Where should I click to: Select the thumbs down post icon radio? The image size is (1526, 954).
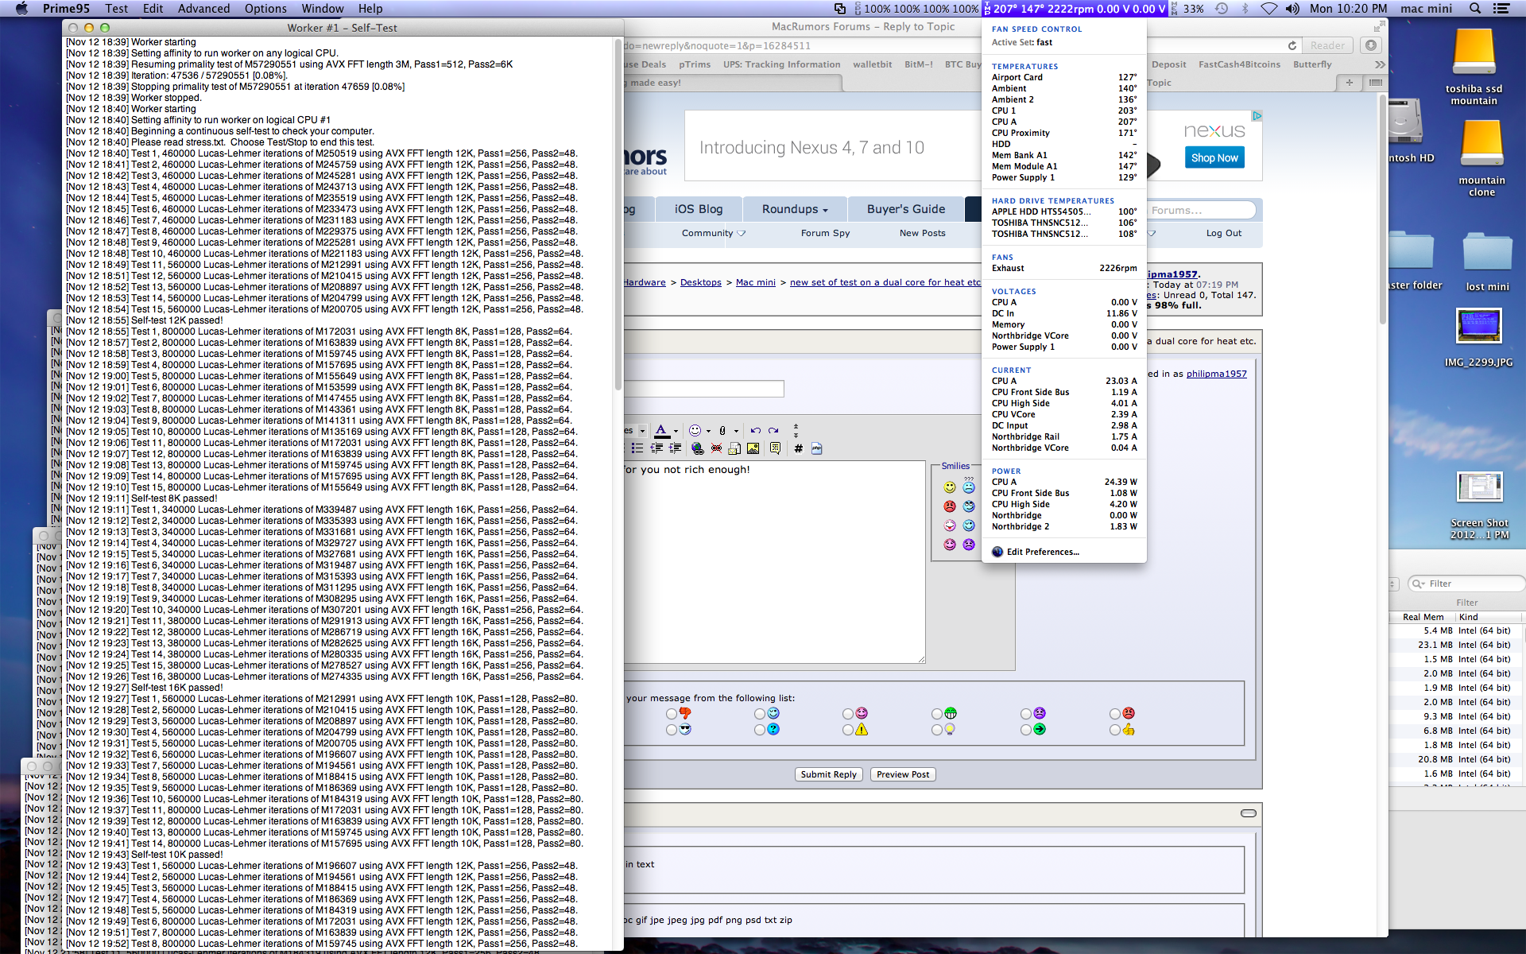click(x=672, y=714)
